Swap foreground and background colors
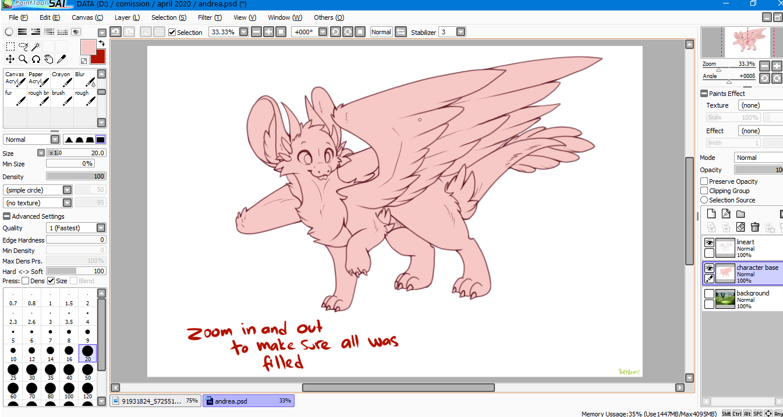783x417 pixels. 101,44
